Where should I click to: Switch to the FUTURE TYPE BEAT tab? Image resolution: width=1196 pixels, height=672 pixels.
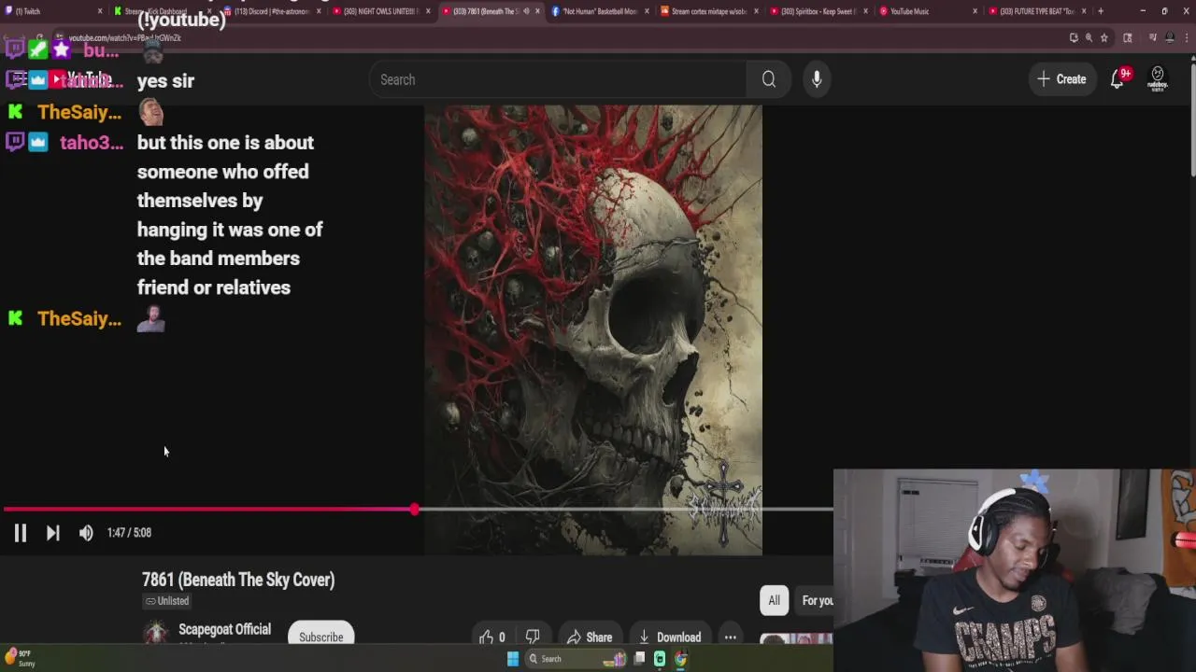1036,11
